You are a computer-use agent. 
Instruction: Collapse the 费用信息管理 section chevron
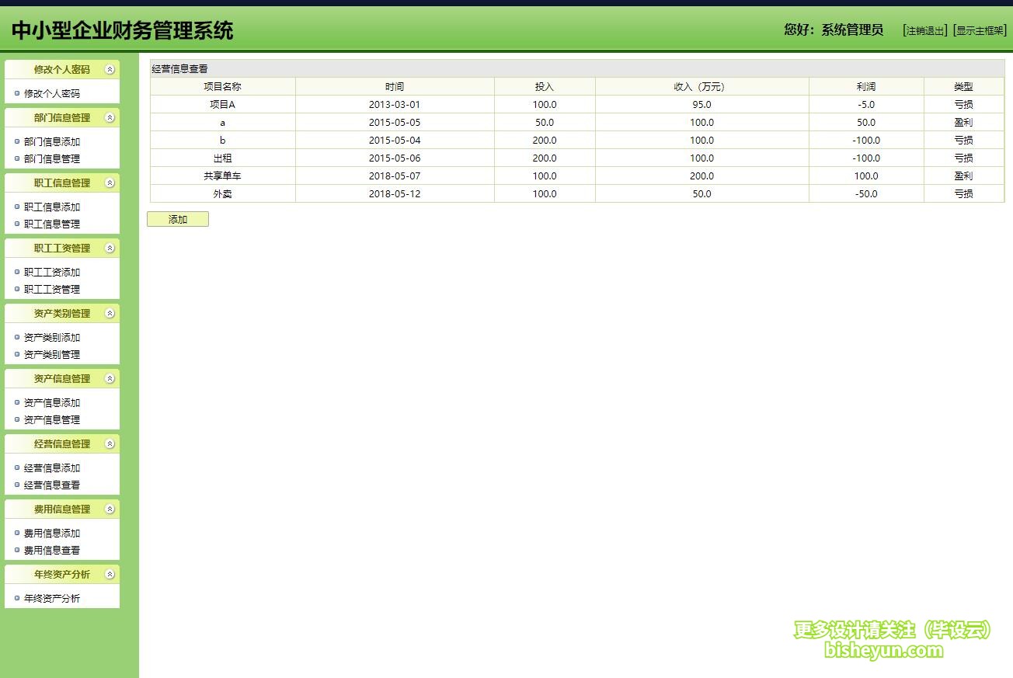pos(110,509)
